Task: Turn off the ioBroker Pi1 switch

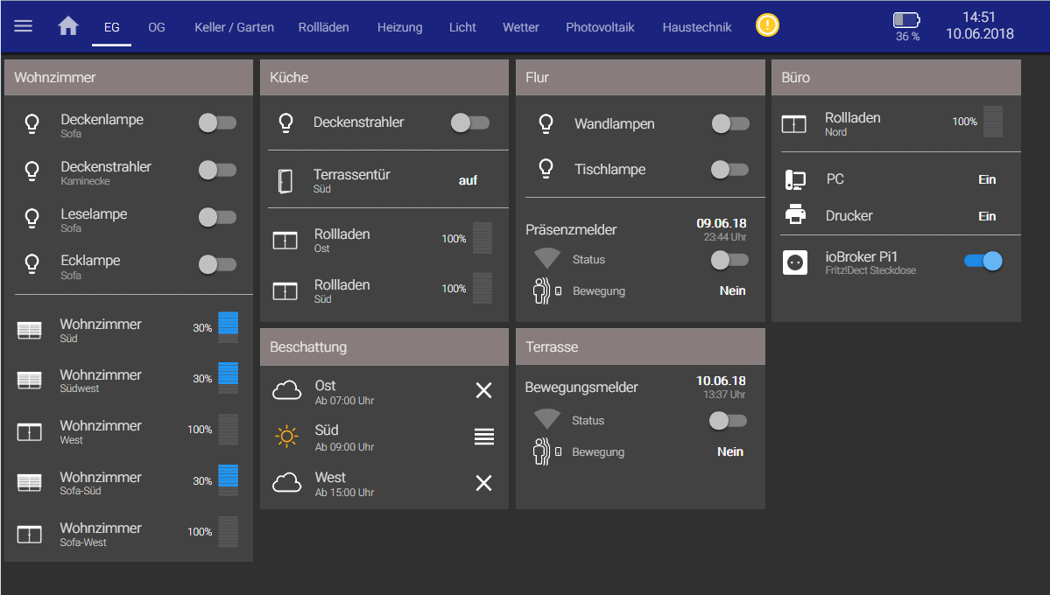Action: (x=983, y=261)
